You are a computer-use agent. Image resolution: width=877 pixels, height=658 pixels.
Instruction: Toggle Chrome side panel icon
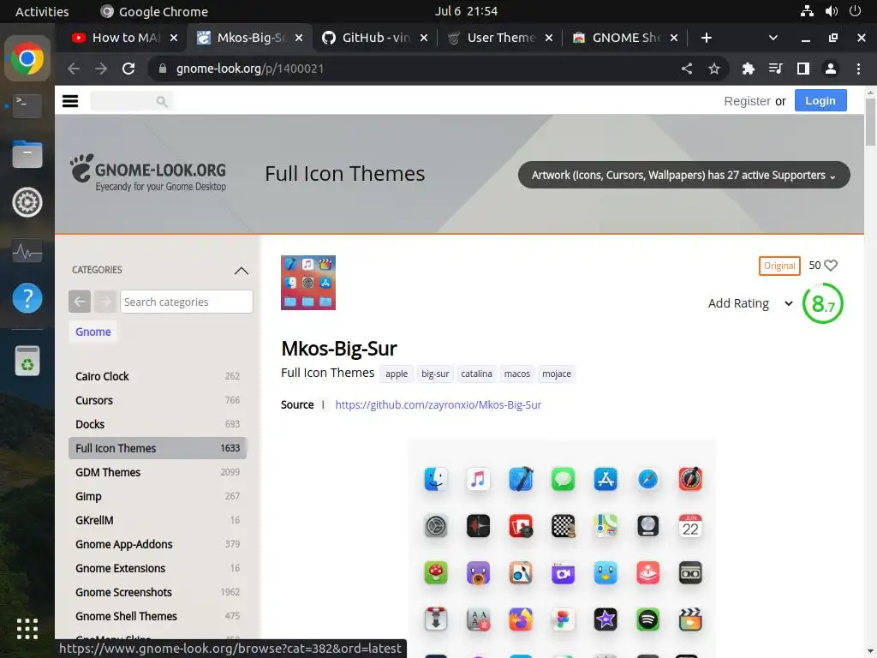tap(803, 69)
